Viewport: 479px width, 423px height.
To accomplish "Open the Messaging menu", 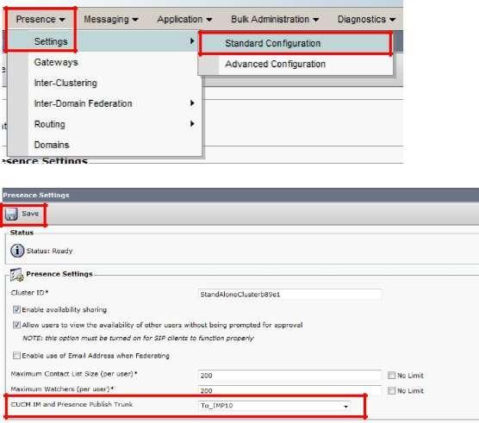I will (x=111, y=19).
